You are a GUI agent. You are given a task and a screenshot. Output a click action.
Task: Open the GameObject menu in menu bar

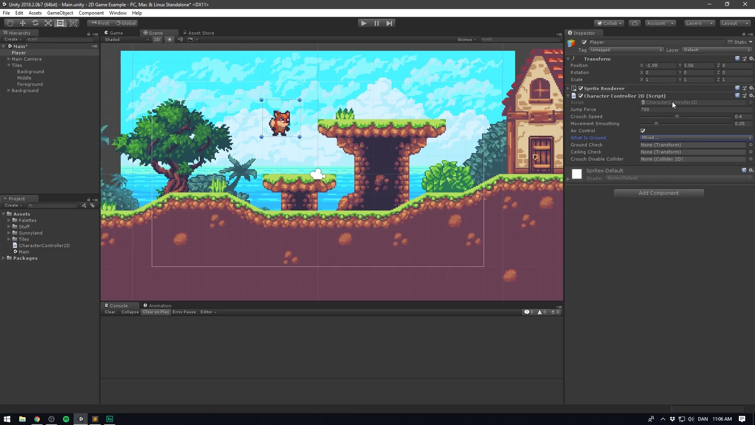click(x=60, y=13)
